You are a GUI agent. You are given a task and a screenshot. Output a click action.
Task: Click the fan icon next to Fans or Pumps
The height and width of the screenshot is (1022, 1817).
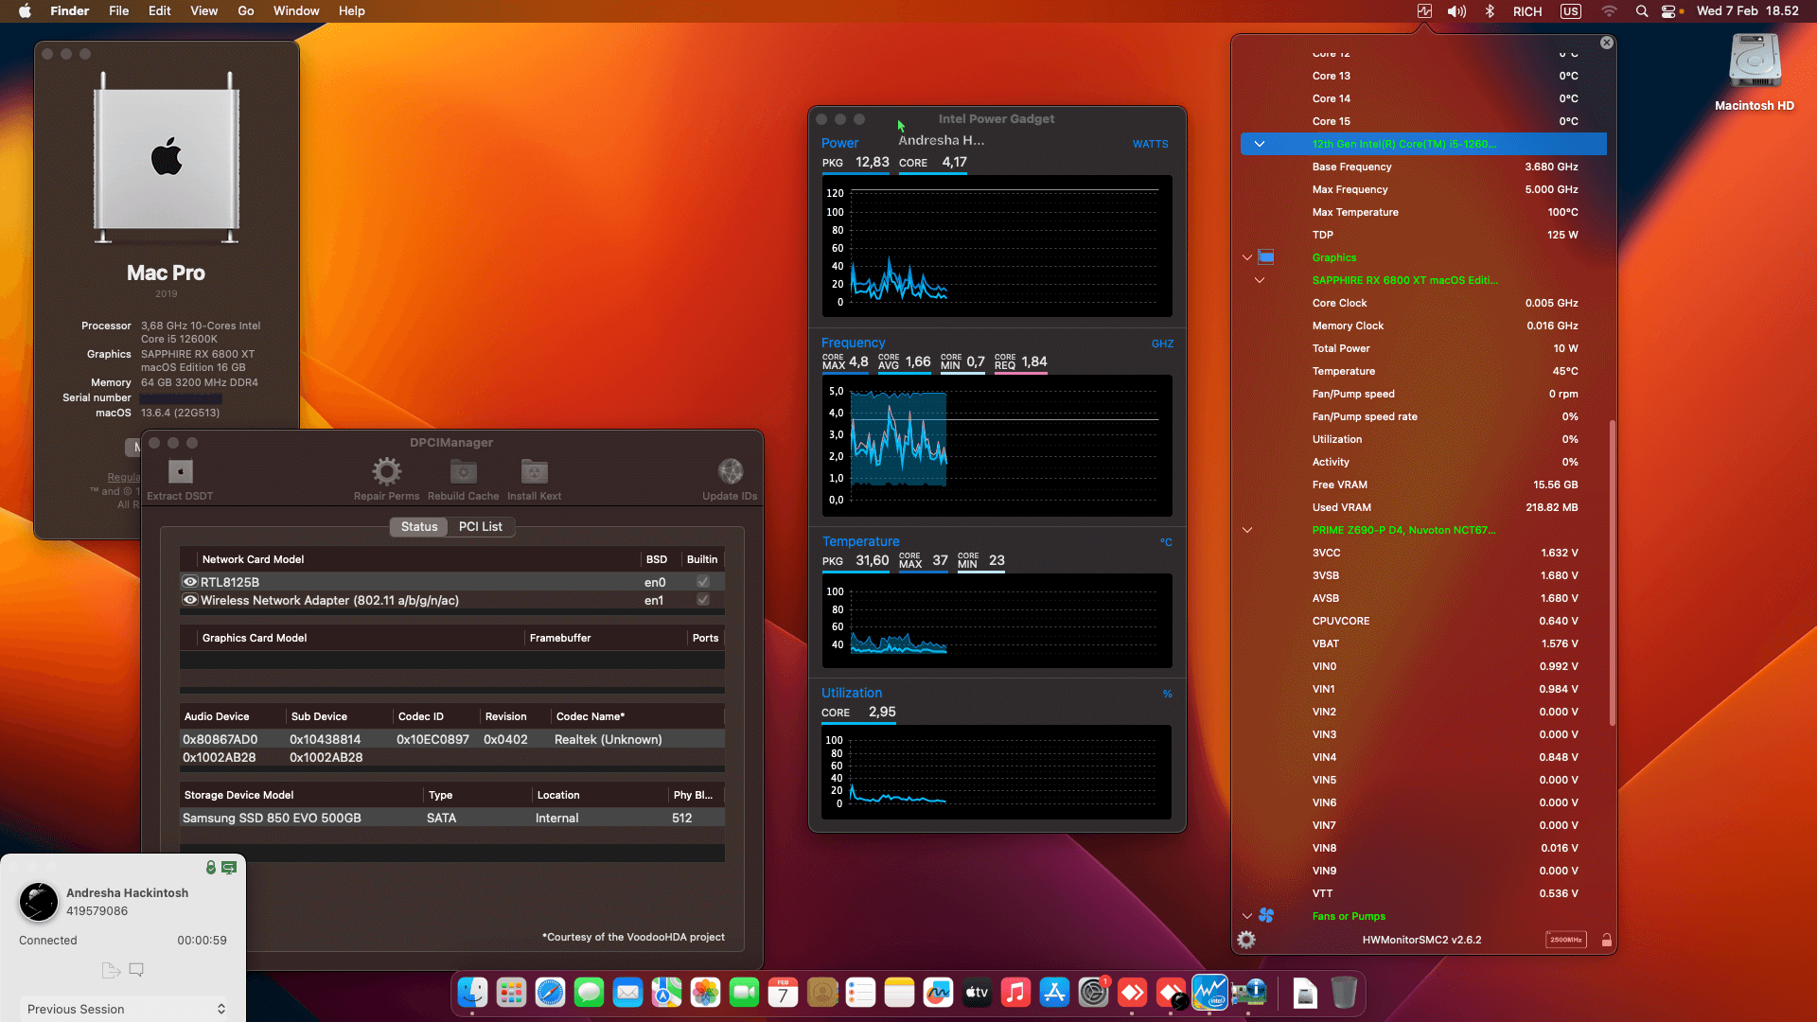pyautogui.click(x=1267, y=915)
